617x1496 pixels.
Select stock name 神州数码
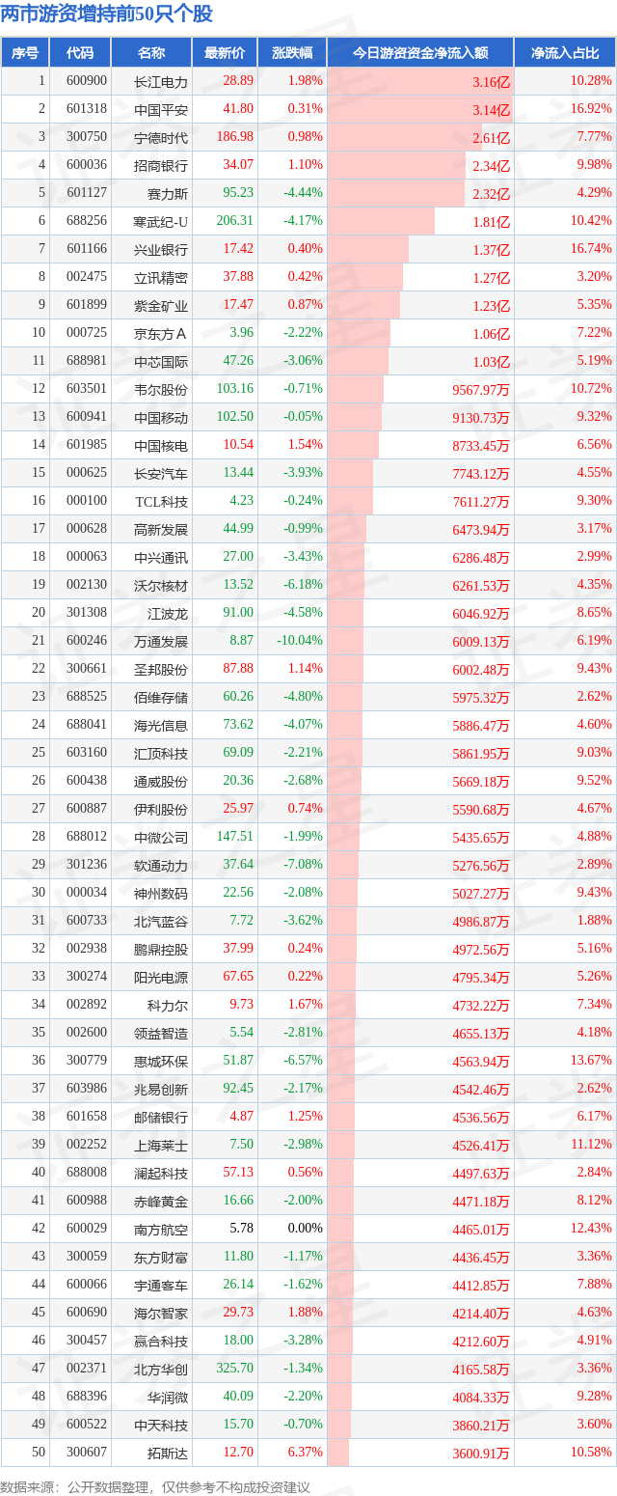(x=162, y=894)
